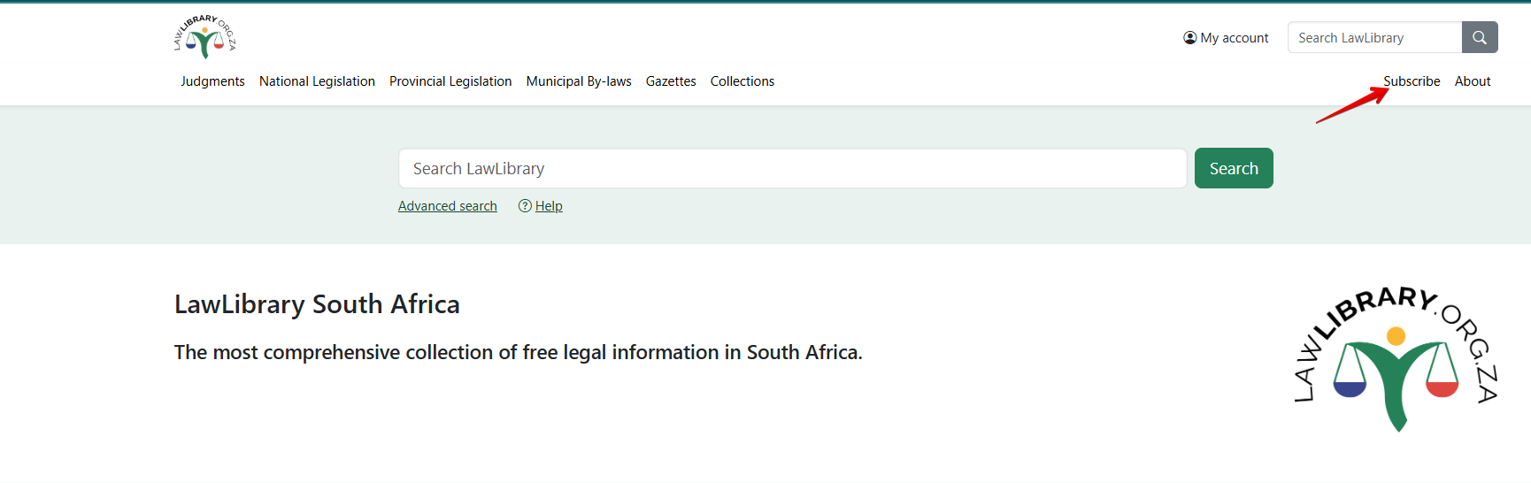
Task: Open Provincial Legislation section
Action: tap(450, 81)
